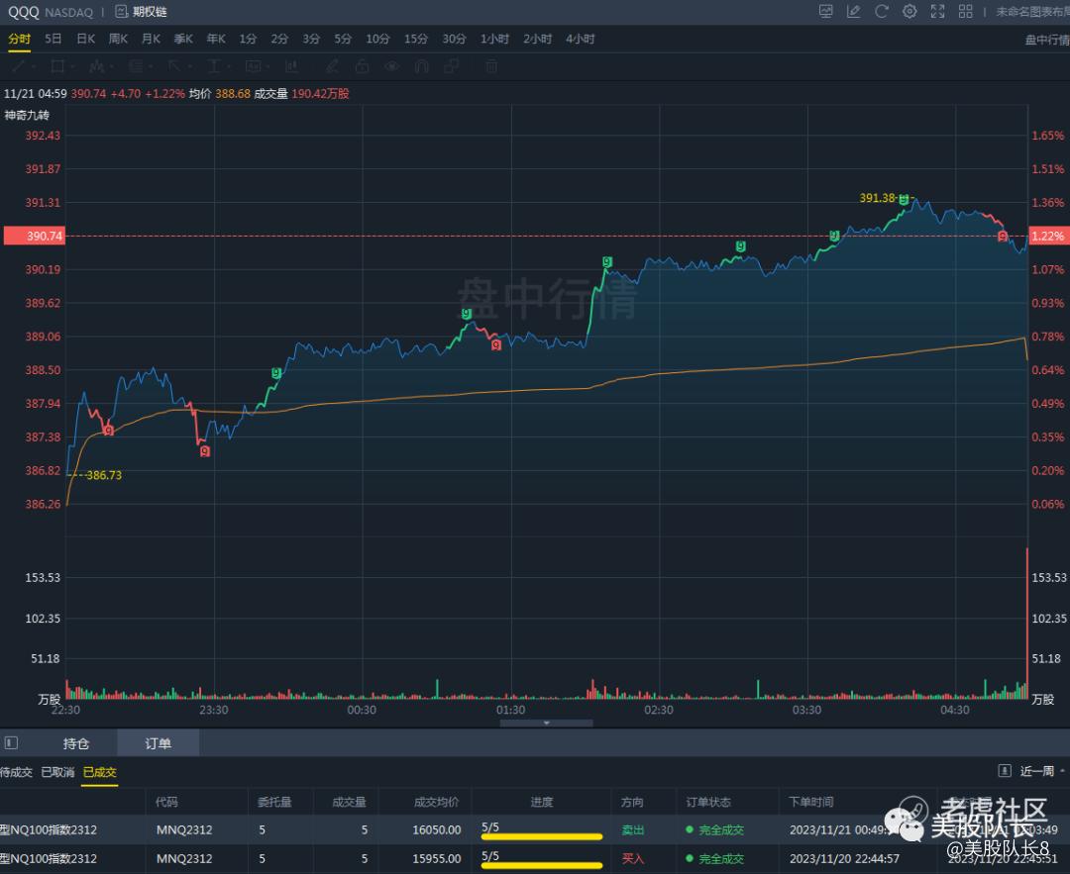Switch to the 日K daily candlestick view
Viewport: 1070px width, 874px height.
(x=86, y=39)
